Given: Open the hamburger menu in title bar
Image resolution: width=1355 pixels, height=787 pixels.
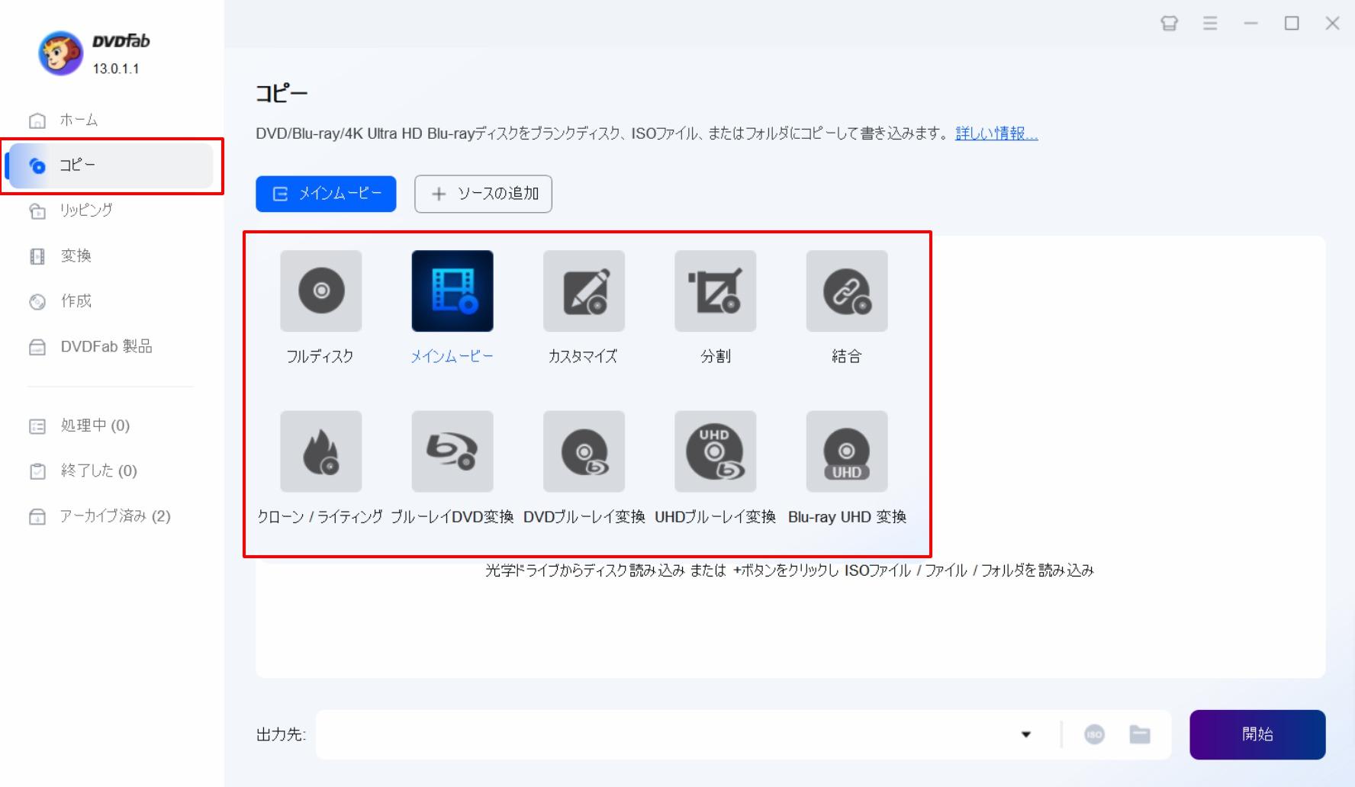Looking at the screenshot, I should [x=1210, y=23].
